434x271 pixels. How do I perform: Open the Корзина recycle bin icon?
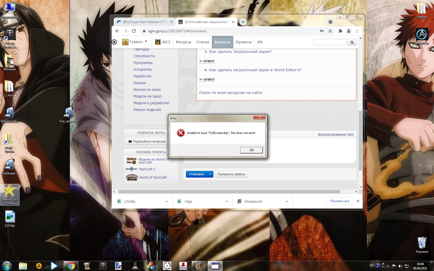(x=422, y=245)
